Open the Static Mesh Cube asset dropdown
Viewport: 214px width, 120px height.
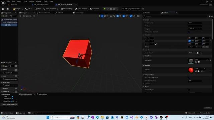click(201, 59)
